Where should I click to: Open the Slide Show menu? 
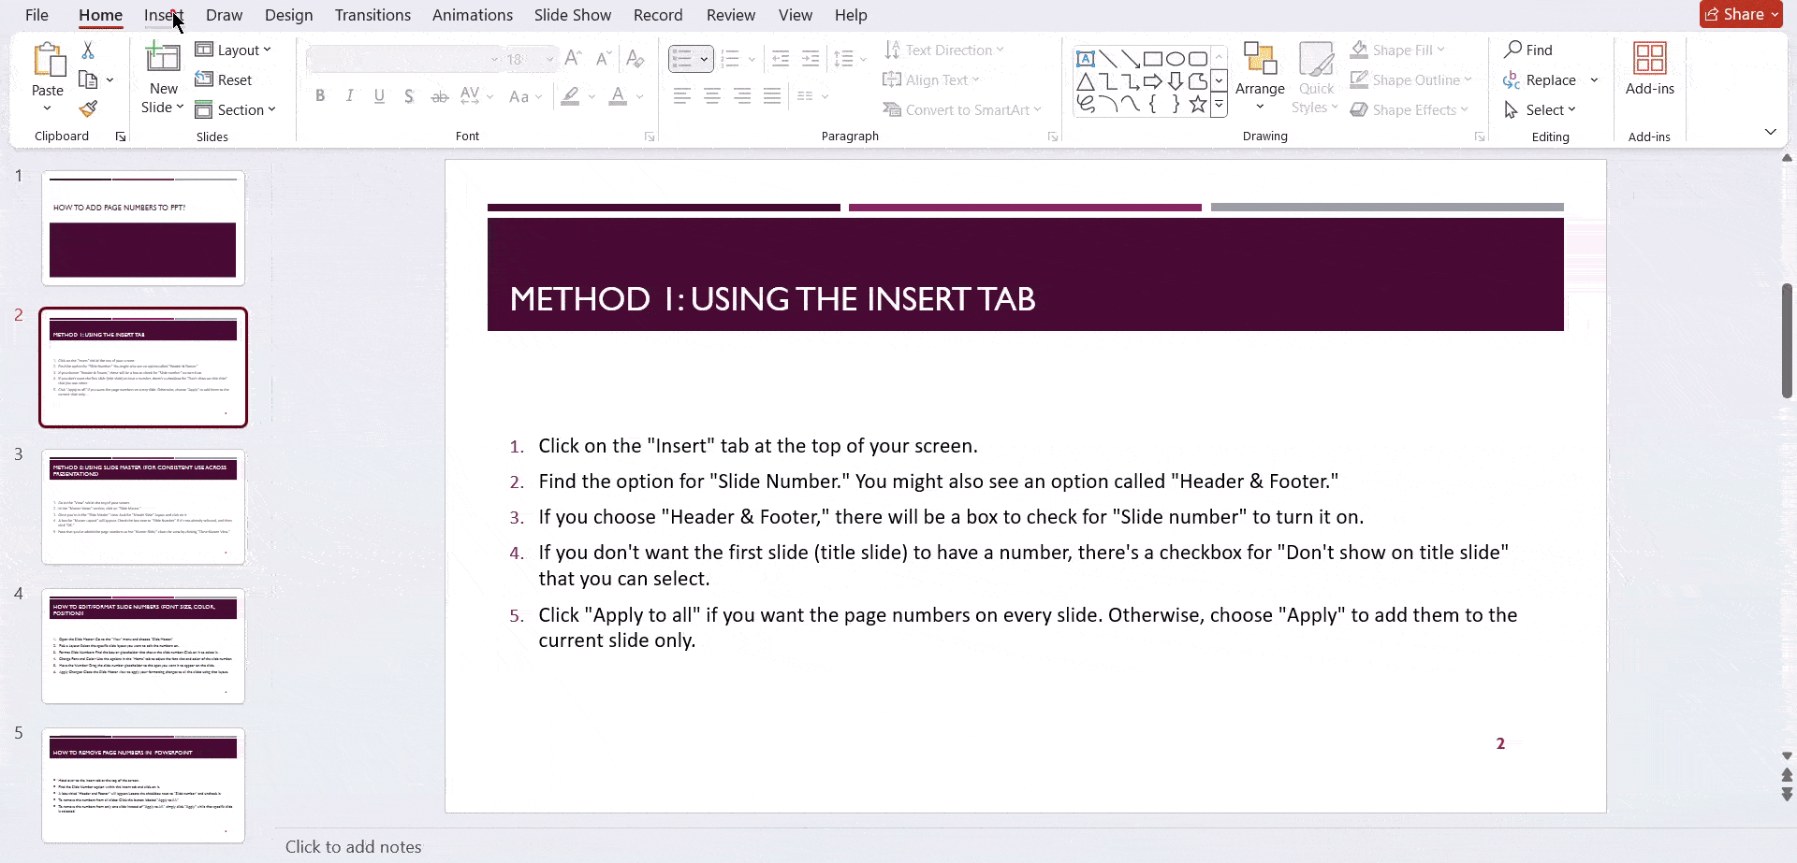click(572, 15)
